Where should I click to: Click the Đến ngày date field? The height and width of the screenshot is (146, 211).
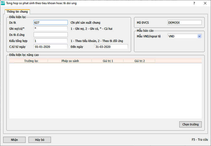111,47
